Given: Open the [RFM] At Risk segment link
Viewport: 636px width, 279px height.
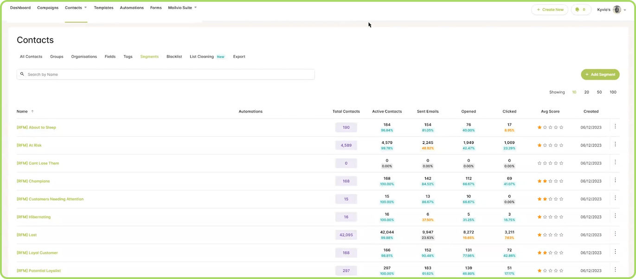Looking at the screenshot, I should pyautogui.click(x=29, y=145).
